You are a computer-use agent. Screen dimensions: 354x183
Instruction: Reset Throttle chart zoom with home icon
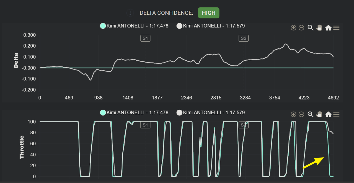pos(328,114)
